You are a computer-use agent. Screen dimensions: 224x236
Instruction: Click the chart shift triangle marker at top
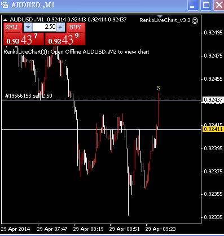point(160,16)
